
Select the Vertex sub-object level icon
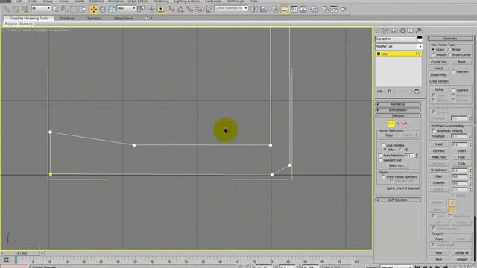(x=391, y=124)
